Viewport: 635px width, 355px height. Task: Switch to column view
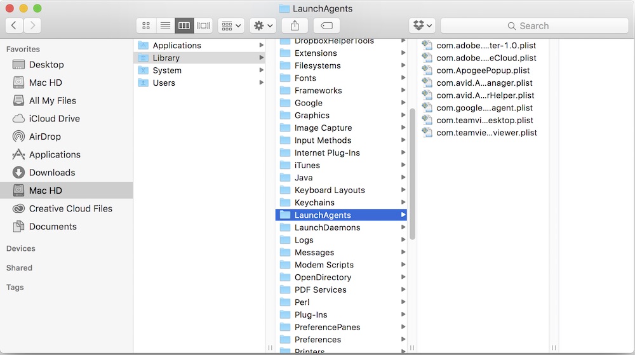pos(184,25)
